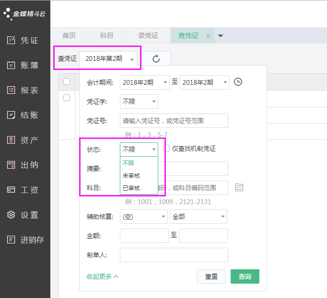
Task: Choose 未审核 from the status list
Action: (131, 176)
